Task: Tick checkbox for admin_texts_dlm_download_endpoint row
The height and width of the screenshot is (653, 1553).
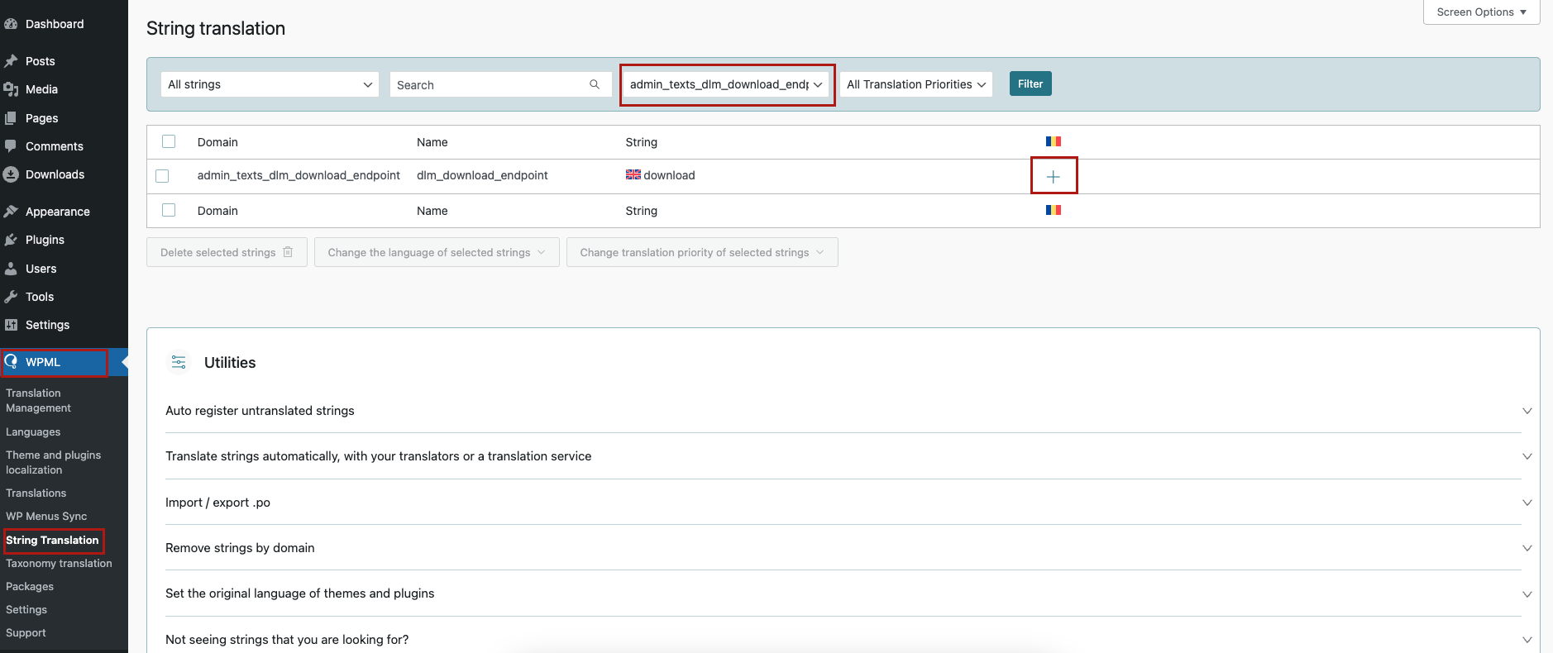Action: click(x=162, y=176)
